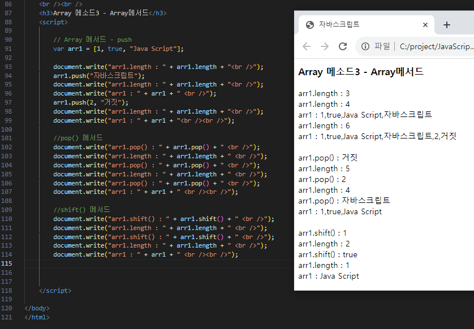Click the document.write statement on line 114
The image size is (474, 329).
(x=146, y=255)
